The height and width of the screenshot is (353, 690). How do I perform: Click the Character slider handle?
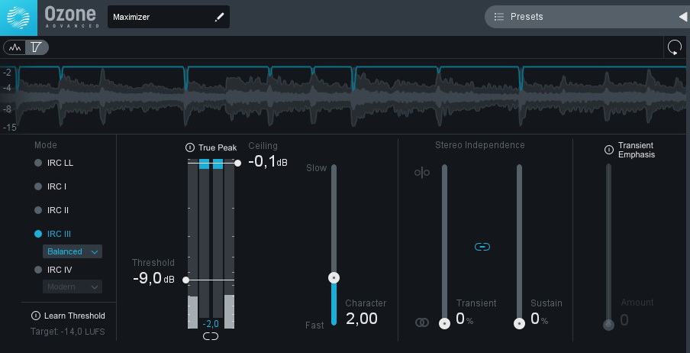(334, 277)
